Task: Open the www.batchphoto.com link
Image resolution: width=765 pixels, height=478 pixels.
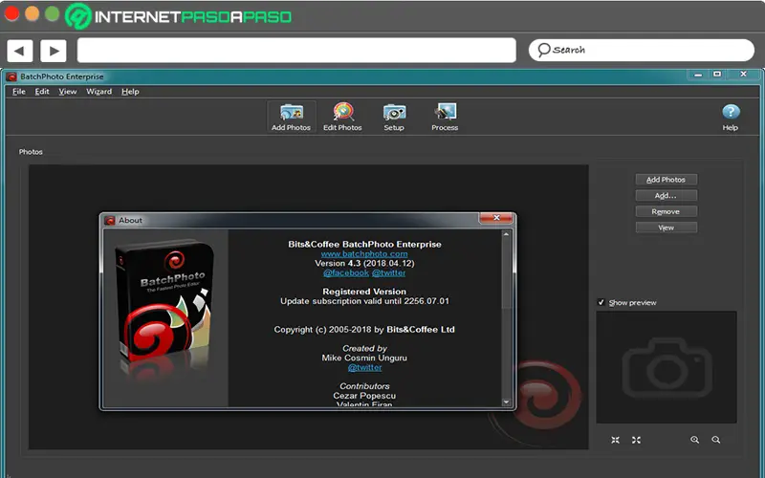Action: [364, 253]
